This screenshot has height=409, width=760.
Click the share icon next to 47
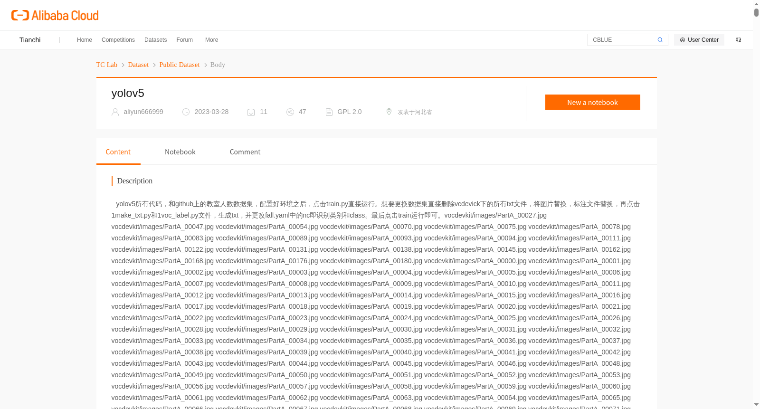click(290, 112)
